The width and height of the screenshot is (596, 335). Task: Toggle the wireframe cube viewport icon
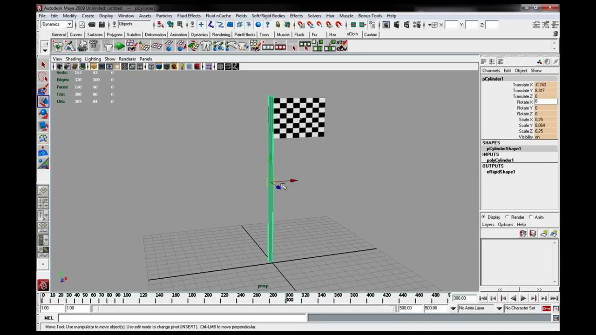(151, 67)
